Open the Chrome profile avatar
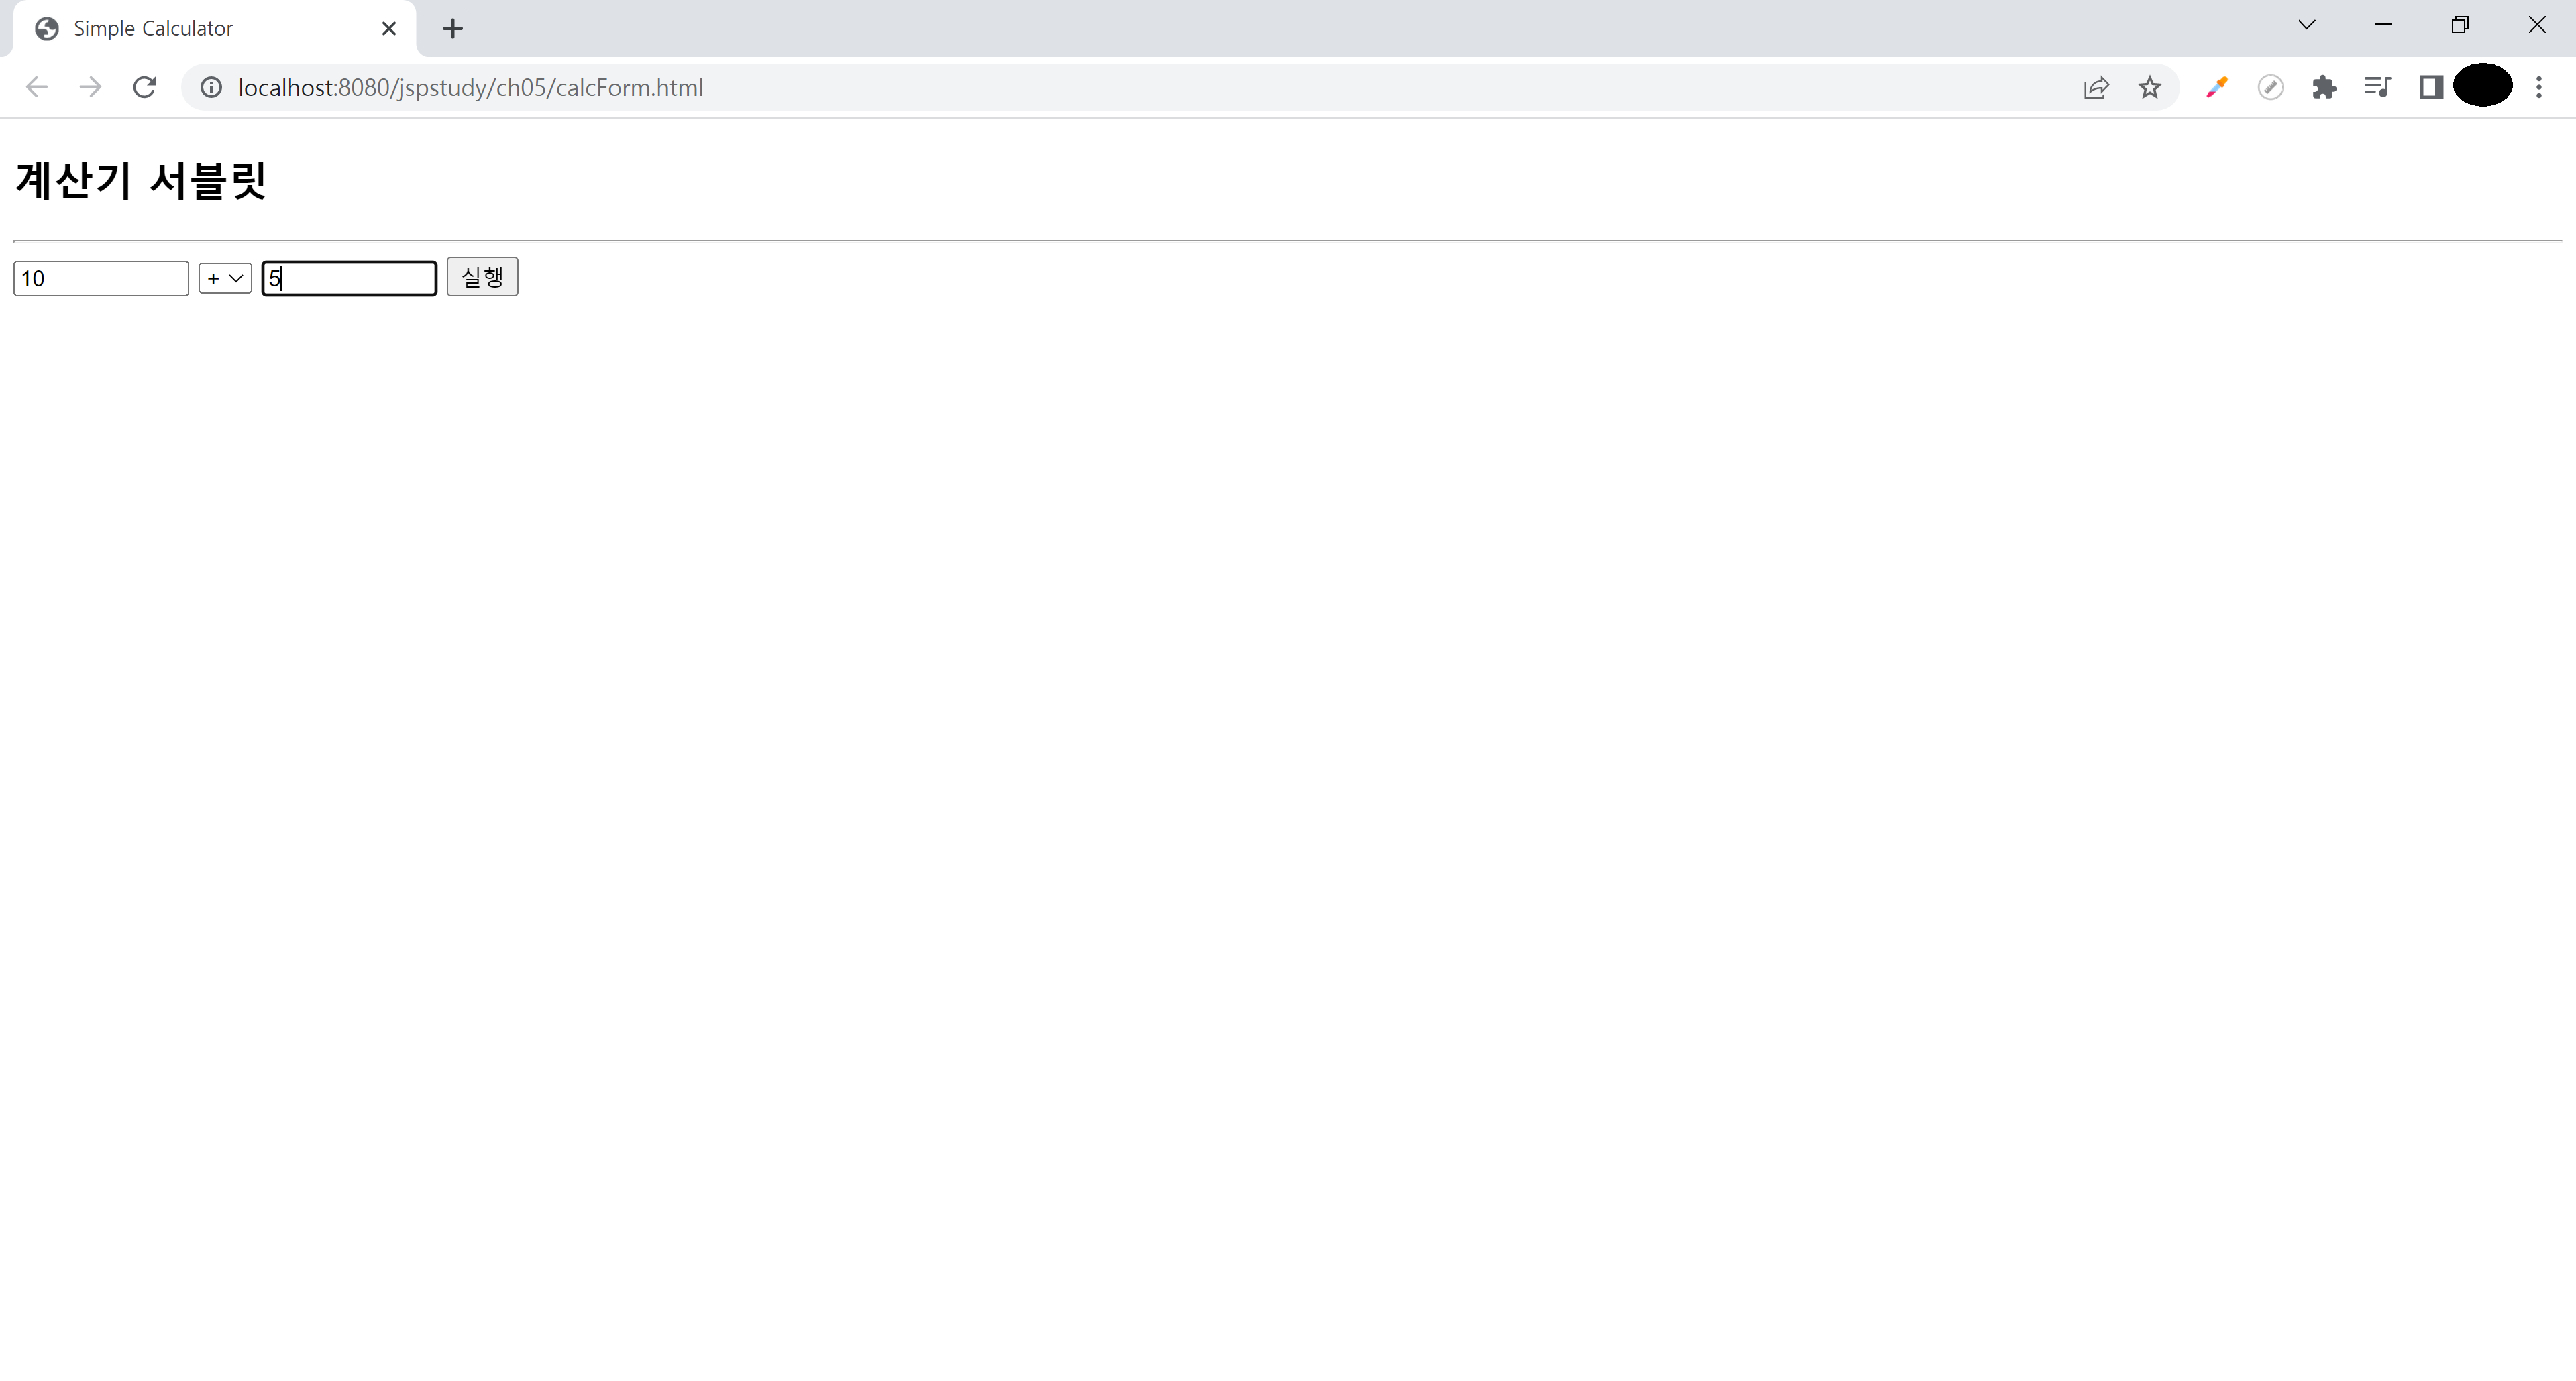The height and width of the screenshot is (1381, 2576). point(2483,85)
